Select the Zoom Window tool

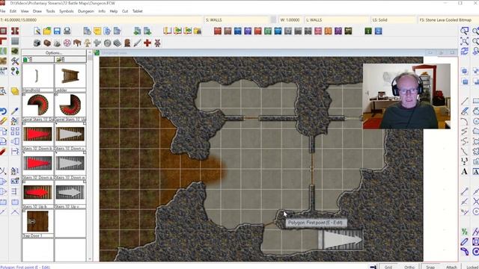465,31
